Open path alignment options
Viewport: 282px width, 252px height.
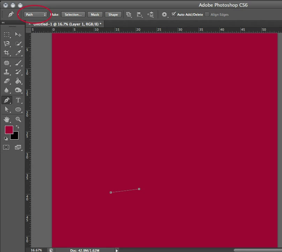pyautogui.click(x=140, y=14)
